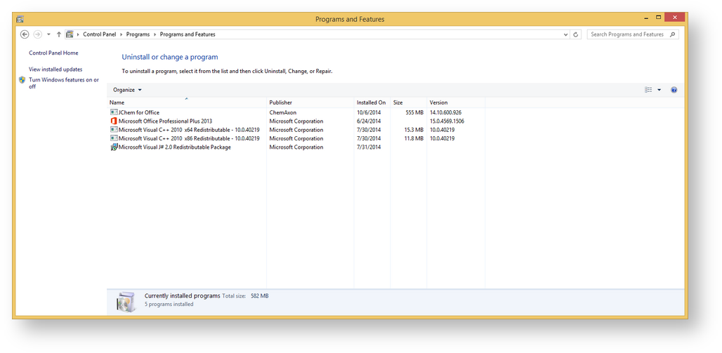Sort programs by the Publisher column

tap(281, 102)
